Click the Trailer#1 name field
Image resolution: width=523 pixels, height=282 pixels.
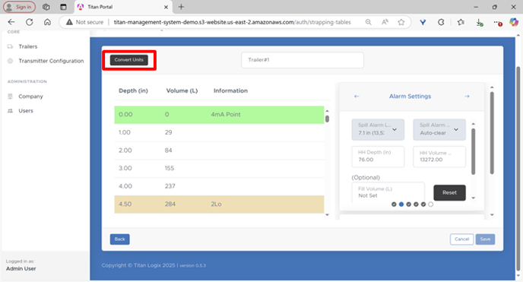click(303, 60)
